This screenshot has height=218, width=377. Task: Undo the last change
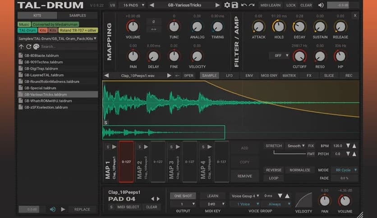tap(244, 5)
